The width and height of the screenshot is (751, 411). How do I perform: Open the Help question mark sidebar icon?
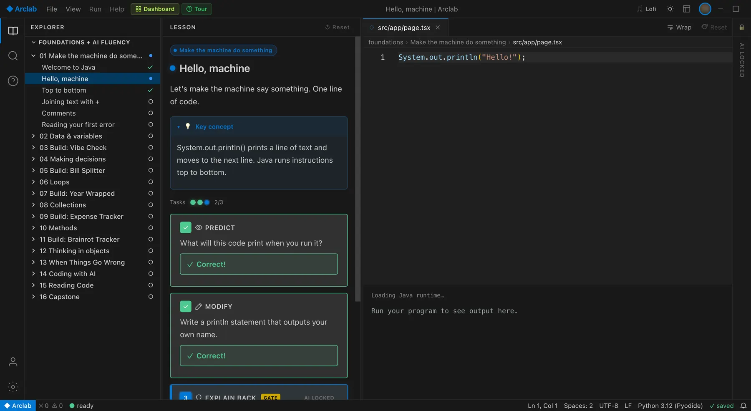point(13,81)
